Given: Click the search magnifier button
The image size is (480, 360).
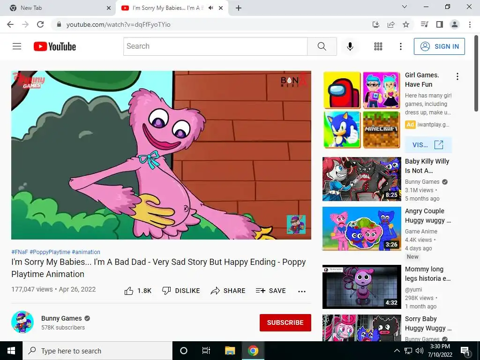Looking at the screenshot, I should point(322,46).
